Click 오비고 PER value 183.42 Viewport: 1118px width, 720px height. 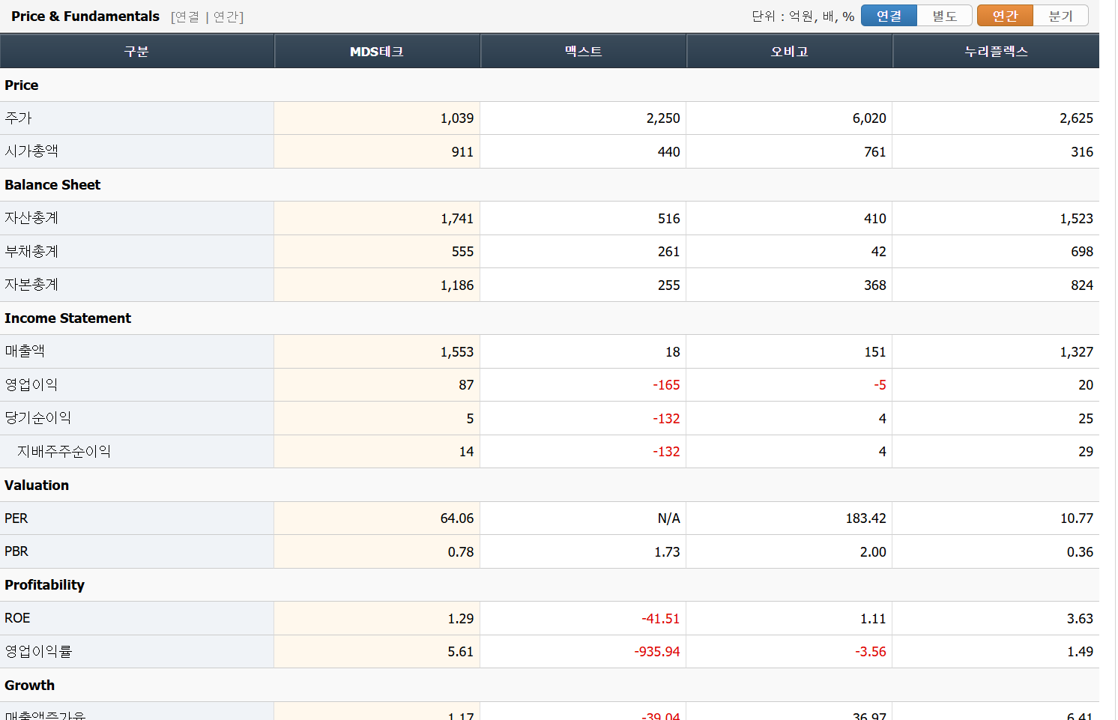[865, 518]
